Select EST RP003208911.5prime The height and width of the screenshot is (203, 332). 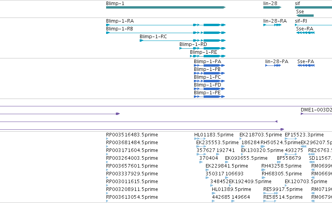[x=132, y=189]
